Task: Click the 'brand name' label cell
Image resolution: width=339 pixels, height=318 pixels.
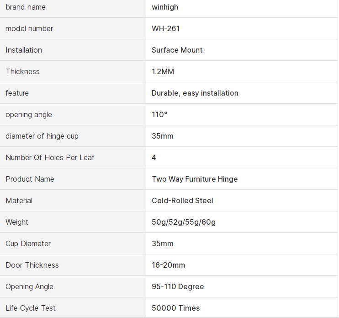Action: tap(26, 7)
